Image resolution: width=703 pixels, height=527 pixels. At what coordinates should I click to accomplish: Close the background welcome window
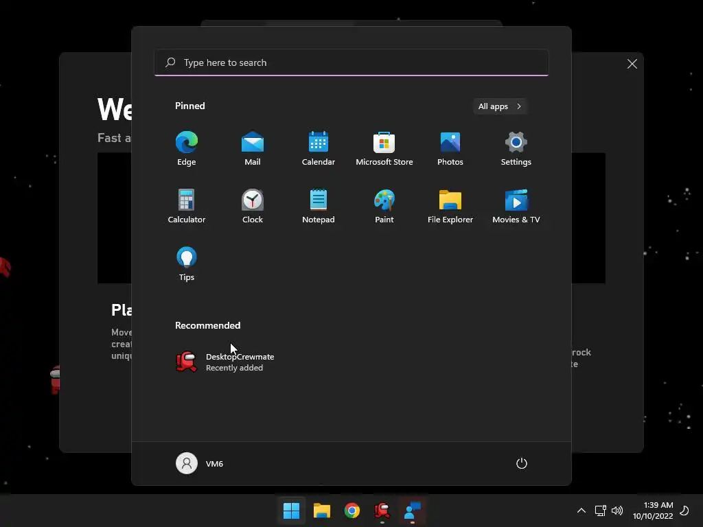coord(632,64)
